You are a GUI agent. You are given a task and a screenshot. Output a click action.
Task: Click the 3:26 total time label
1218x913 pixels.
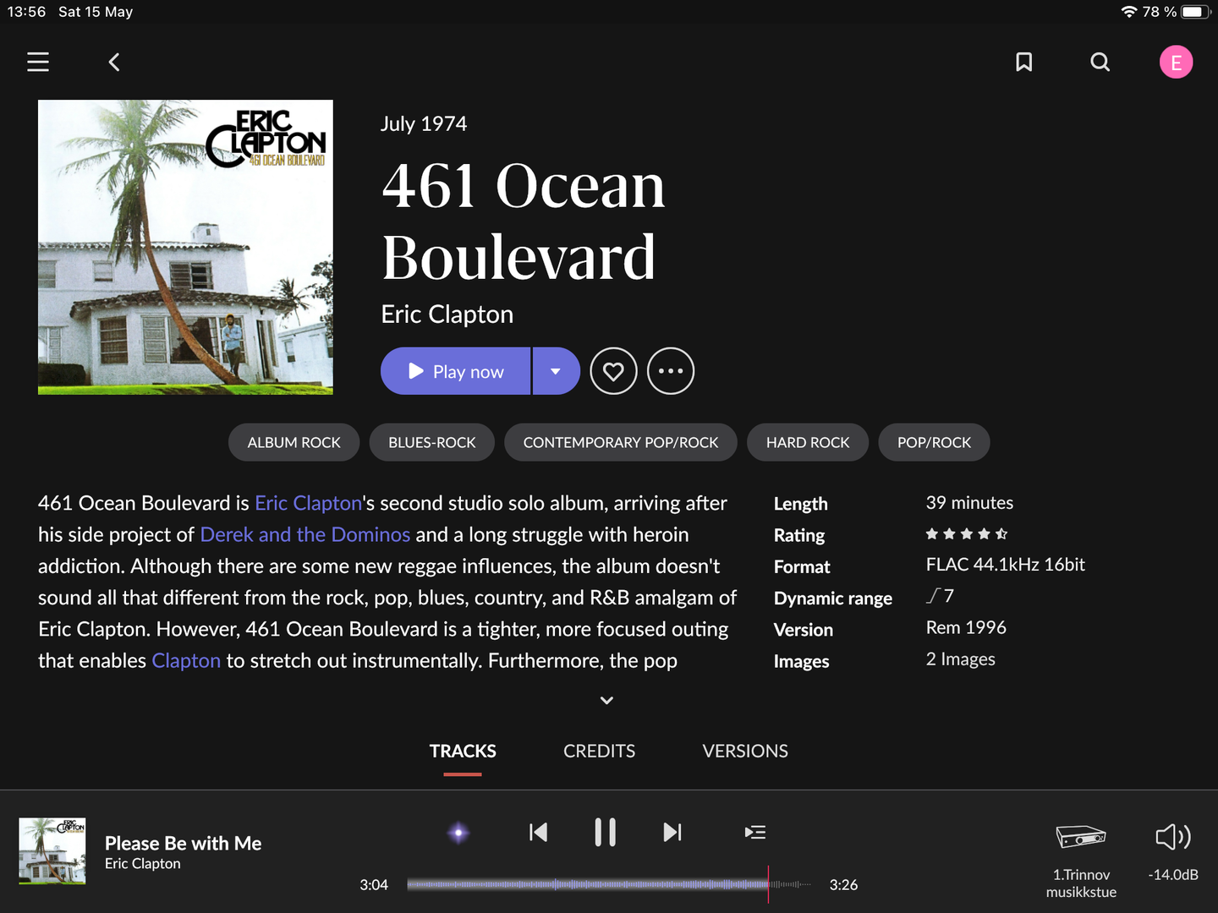click(x=843, y=884)
